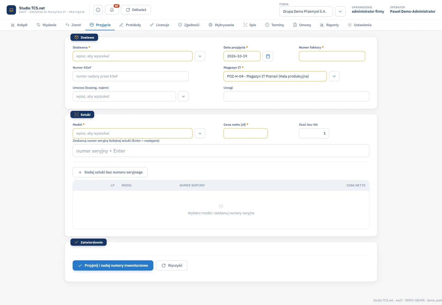The image size is (442, 305).
Task: Expand the Umowa (leasing, najem) dropdown chevron
Action: (x=183, y=97)
